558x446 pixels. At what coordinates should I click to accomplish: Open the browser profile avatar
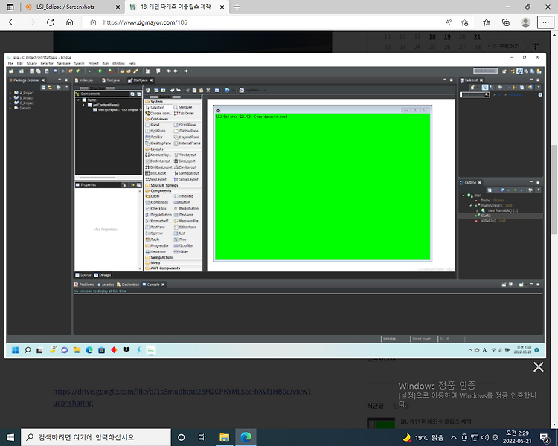coord(525,22)
